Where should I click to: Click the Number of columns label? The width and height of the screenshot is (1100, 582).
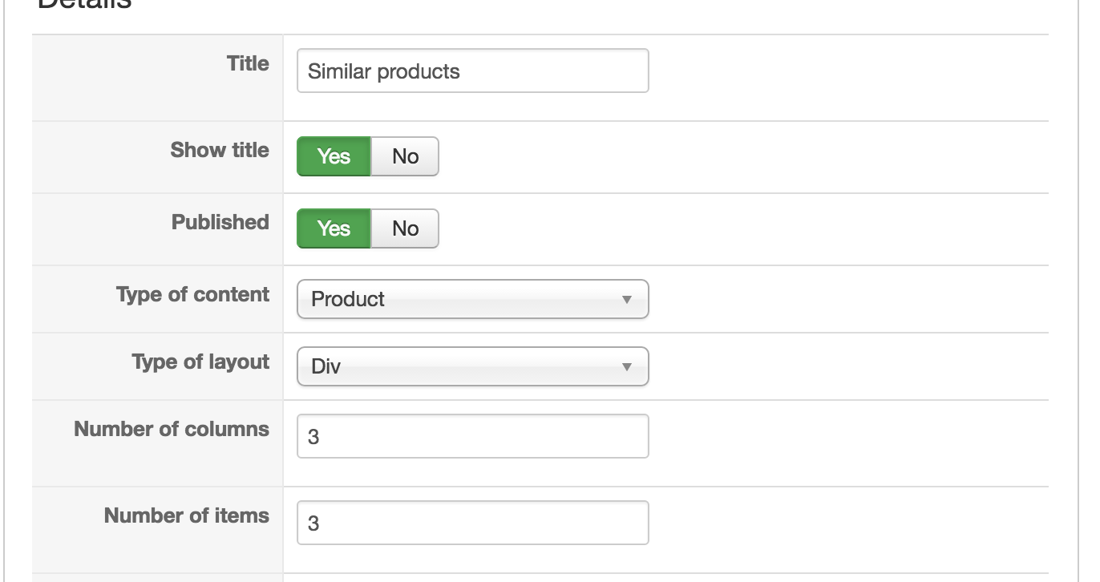click(172, 429)
